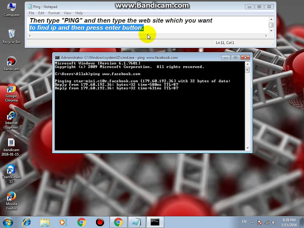
Task: Open the volume speaker icon
Action: pyautogui.click(x=274, y=222)
